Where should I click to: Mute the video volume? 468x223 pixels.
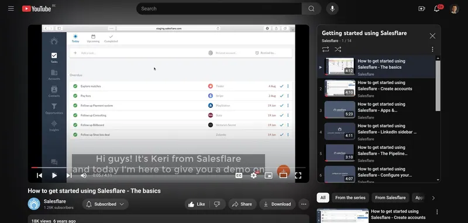[84, 175]
